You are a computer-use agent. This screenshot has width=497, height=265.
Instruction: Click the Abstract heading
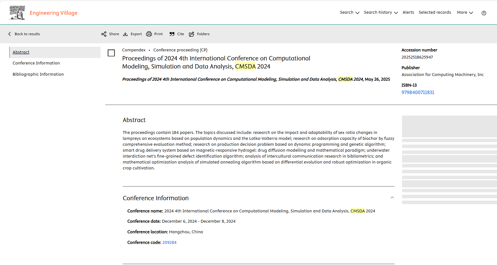click(134, 120)
